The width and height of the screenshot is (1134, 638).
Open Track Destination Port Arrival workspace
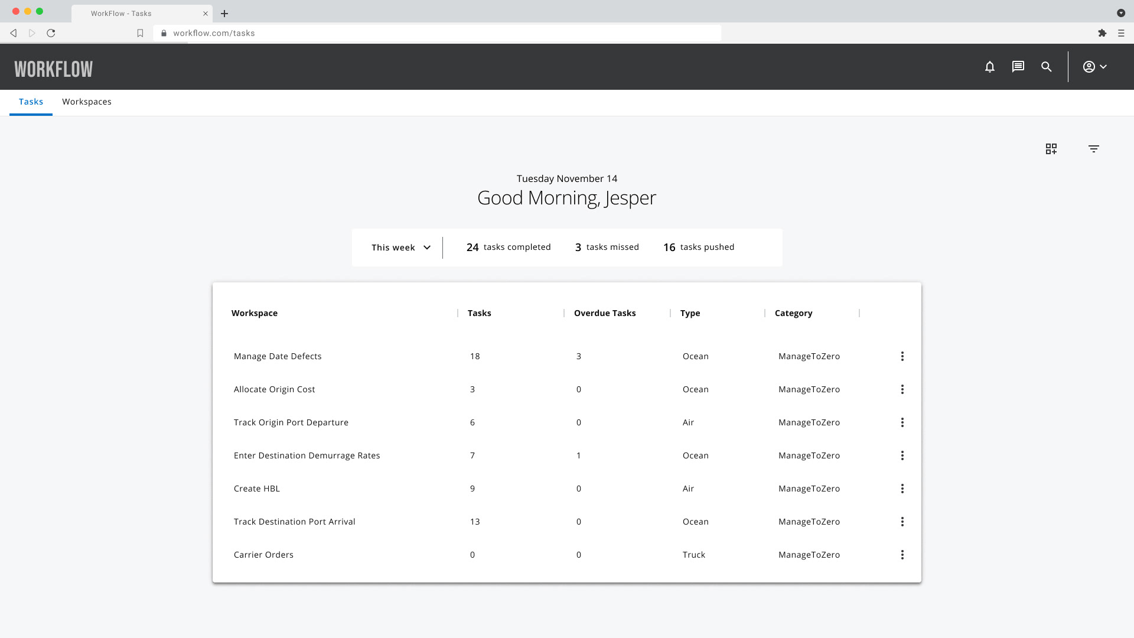coord(295,522)
